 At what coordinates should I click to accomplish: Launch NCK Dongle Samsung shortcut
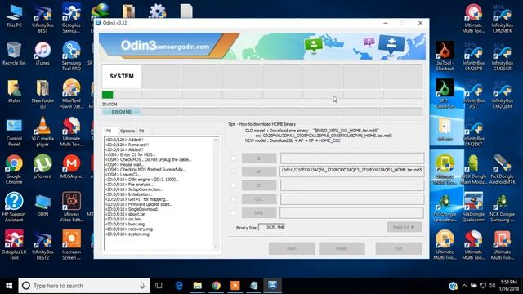pyautogui.click(x=502, y=207)
